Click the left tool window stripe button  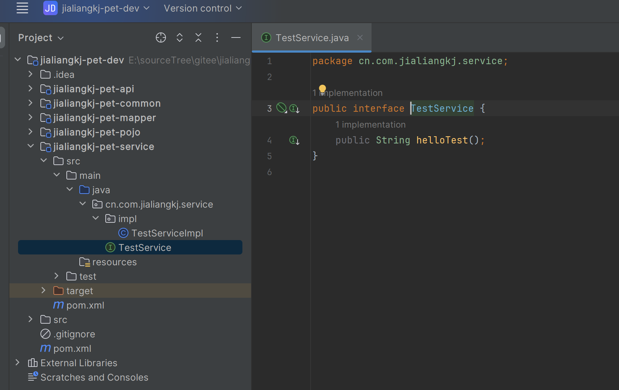coord(2,37)
